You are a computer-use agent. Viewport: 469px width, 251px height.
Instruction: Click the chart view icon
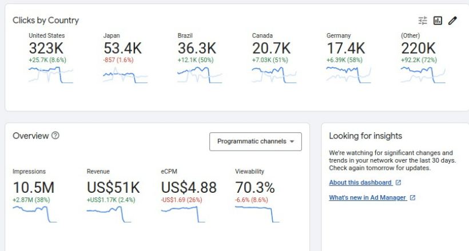pyautogui.click(x=438, y=21)
